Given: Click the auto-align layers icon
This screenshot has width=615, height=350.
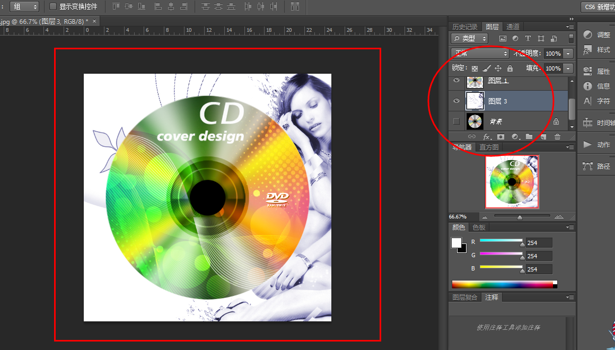Looking at the screenshot, I should (x=295, y=6).
